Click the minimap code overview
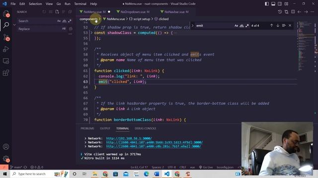The image size is (318, 178). tap(306, 46)
